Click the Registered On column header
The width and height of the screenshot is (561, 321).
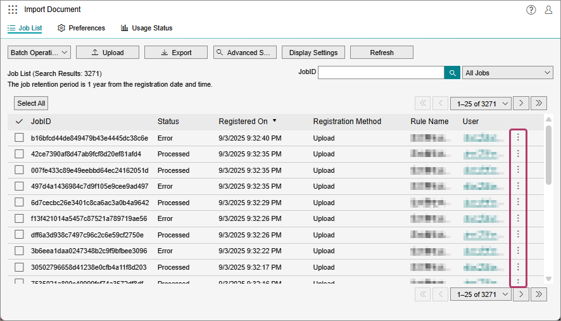243,122
